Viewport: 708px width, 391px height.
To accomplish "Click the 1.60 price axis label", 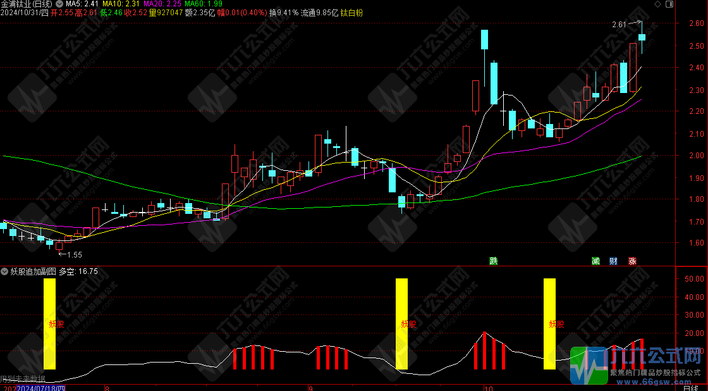I will tap(697, 243).
